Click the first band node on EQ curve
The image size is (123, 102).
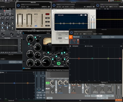click(61, 23)
